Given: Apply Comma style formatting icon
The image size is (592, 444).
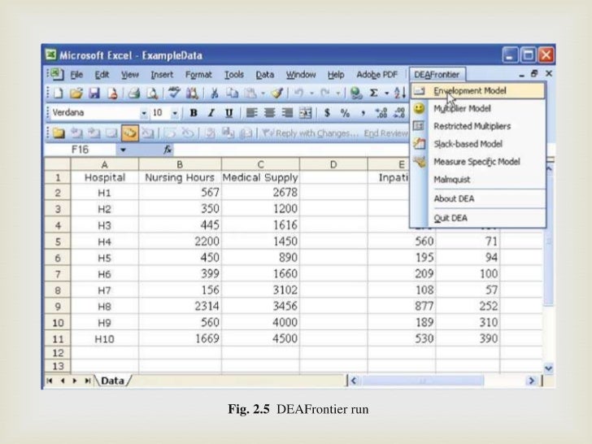Looking at the screenshot, I should pyautogui.click(x=363, y=113).
